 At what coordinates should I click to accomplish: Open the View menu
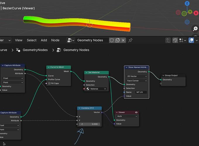point(19,40)
